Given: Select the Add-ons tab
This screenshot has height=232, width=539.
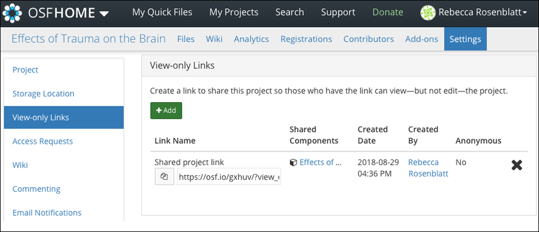Looking at the screenshot, I should click(x=422, y=39).
